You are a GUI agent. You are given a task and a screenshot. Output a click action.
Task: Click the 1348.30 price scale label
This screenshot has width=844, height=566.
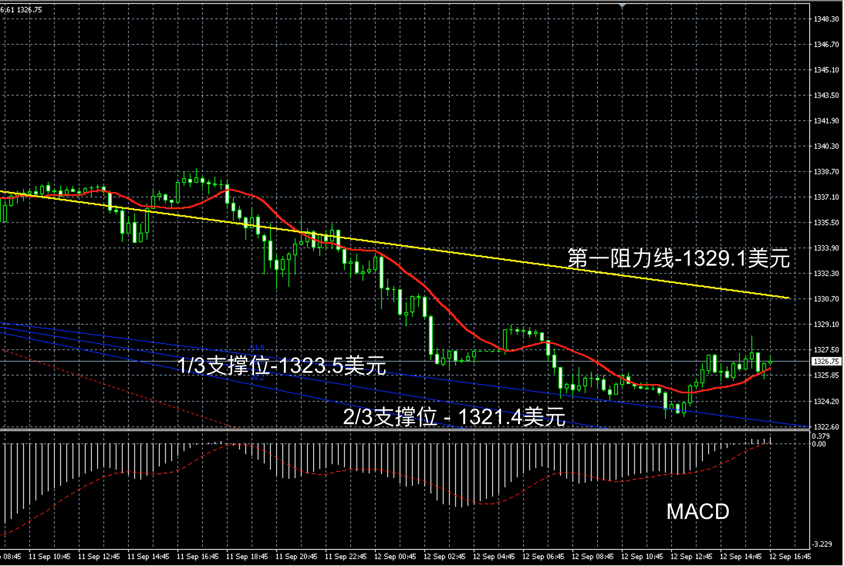tap(826, 19)
